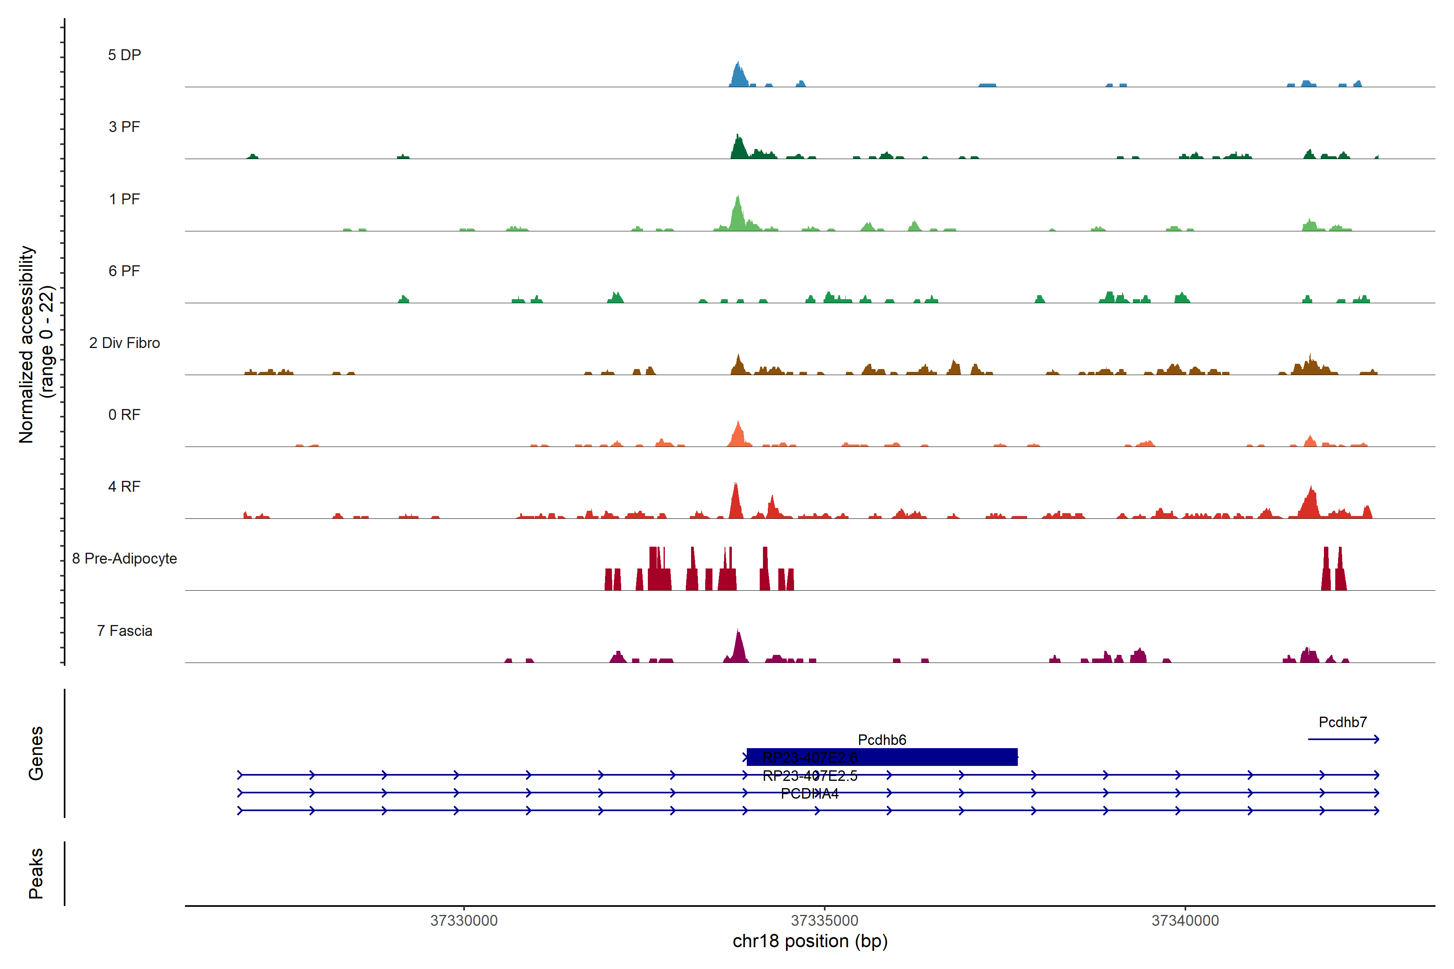Click the 37335000 x-axis tick label
This screenshot has width=1454, height=969.
pyautogui.click(x=825, y=921)
